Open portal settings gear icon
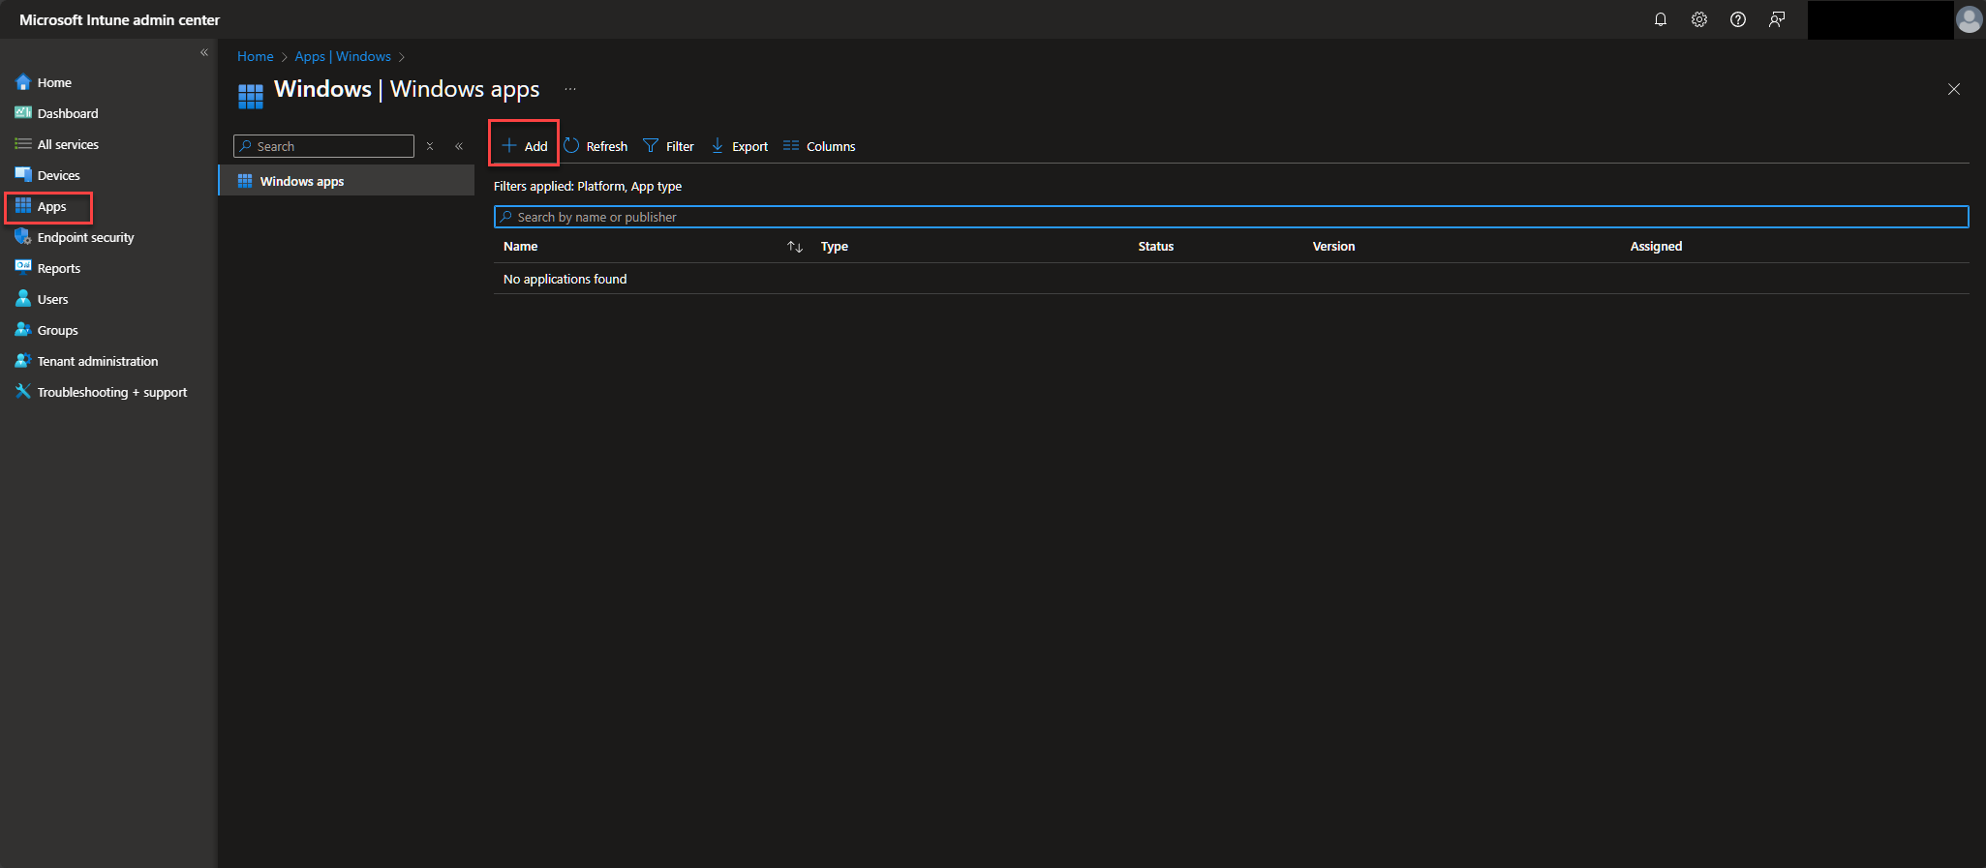Viewport: 1986px width, 868px height. [1699, 19]
